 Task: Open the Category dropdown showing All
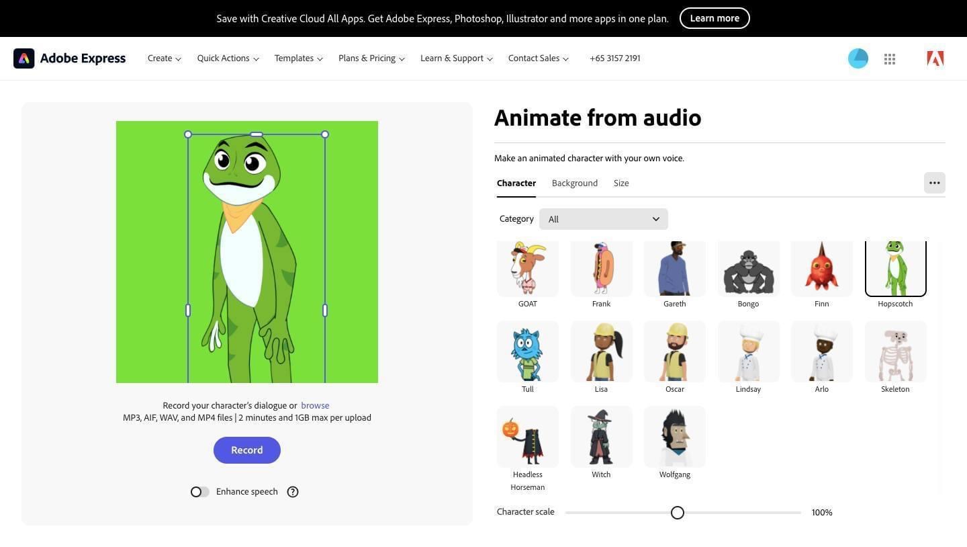click(604, 219)
